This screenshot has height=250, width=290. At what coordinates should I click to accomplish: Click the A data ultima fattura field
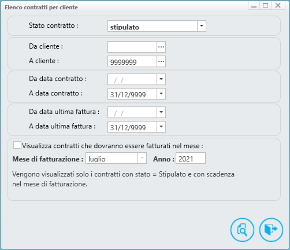(x=132, y=127)
